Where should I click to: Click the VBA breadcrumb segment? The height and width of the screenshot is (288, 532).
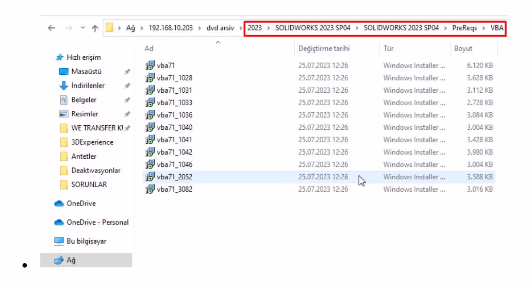click(x=497, y=28)
